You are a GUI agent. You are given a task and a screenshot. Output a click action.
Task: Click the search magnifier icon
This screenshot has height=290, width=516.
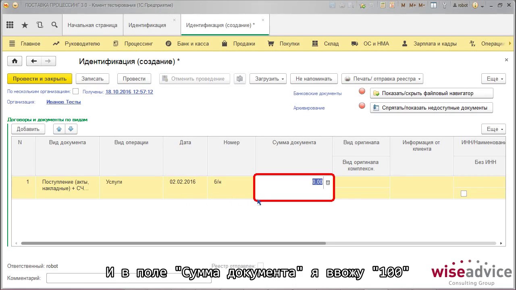pyautogui.click(x=54, y=25)
